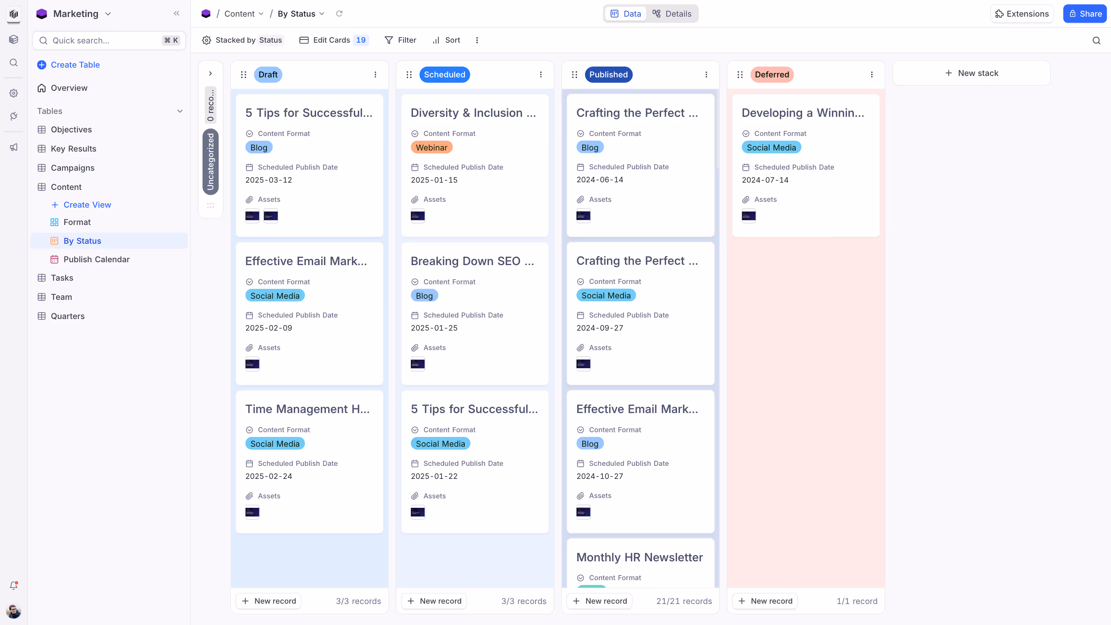Image resolution: width=1111 pixels, height=625 pixels.
Task: Open asset thumbnail on Developing a Winning card
Action: (x=749, y=216)
